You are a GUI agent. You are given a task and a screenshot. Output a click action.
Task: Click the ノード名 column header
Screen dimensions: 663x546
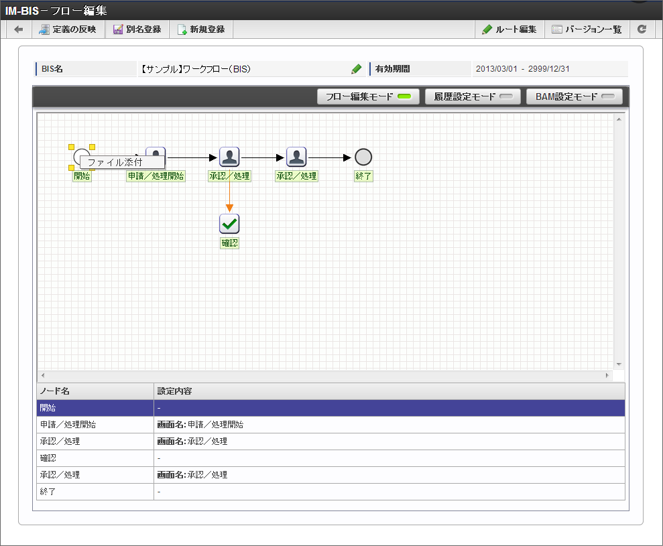(95, 391)
